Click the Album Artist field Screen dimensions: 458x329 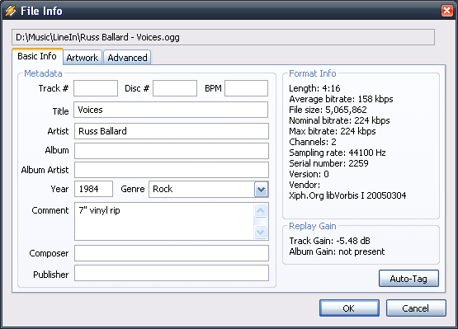[172, 170]
